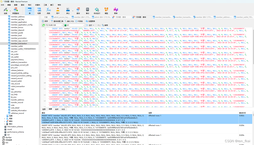Expand the 函数 node in the tree
254x145 pixels.
point(5,119)
